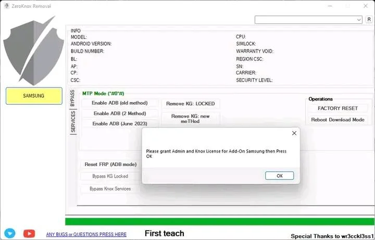Switch to the BYPASS vertical tab
Screen dimensions: 375x240
pos(72,98)
